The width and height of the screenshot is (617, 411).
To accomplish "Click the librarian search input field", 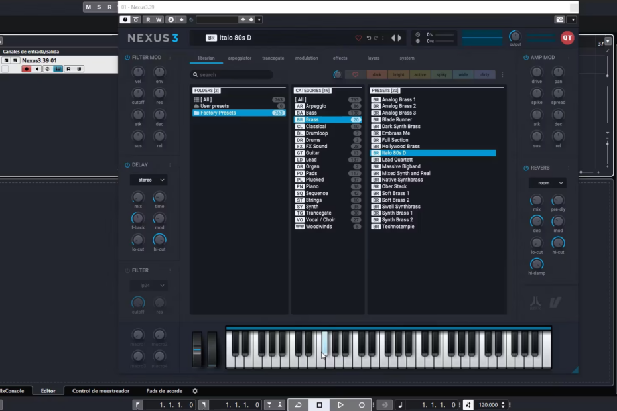I will pyautogui.click(x=232, y=74).
